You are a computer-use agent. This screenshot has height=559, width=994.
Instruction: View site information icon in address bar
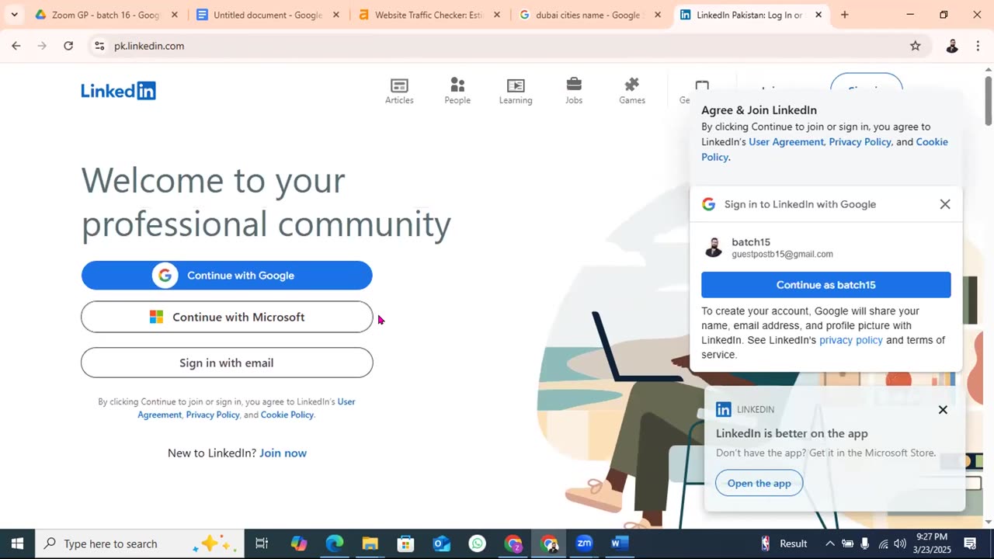click(x=99, y=46)
